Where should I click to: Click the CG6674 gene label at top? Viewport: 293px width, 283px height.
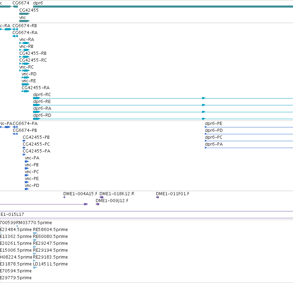21,3
